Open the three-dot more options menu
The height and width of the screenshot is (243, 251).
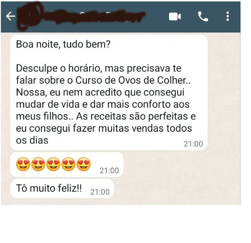228,16
